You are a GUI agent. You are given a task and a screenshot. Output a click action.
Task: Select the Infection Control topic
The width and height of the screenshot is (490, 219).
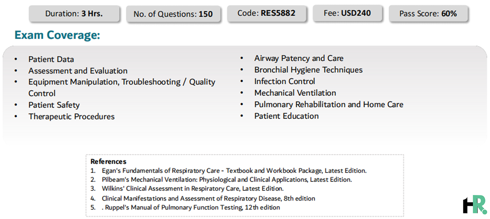285,81
